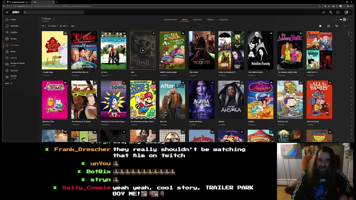The height and width of the screenshot is (200, 356).
Task: Open the Rentals sidebar icon
Action: pyautogui.click(x=7, y=77)
